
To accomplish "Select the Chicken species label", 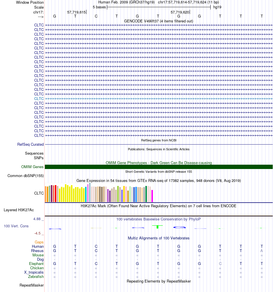I will coord(37,268).
